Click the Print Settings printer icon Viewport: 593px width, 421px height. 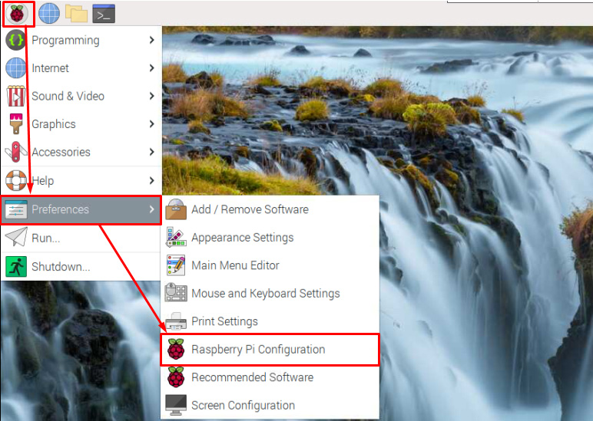[176, 321]
